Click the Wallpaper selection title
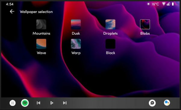This screenshot has height=110, width=181. pos(36,12)
